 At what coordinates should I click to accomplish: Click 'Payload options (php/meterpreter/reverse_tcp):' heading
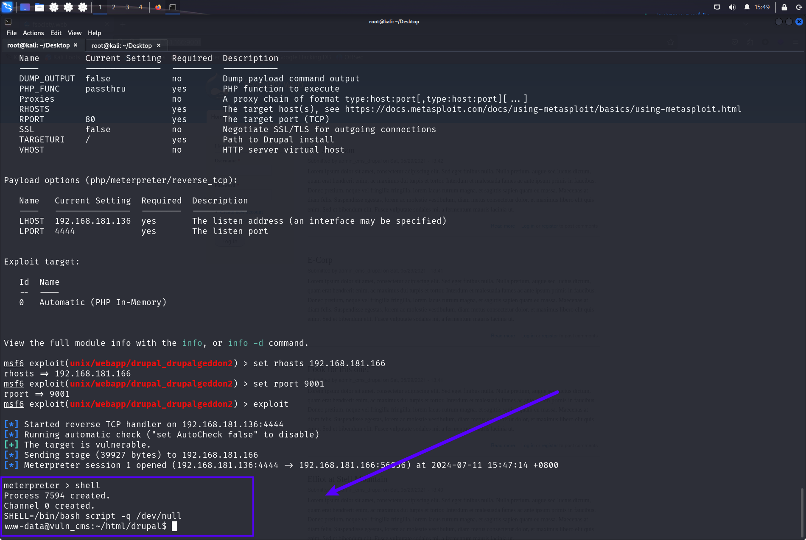point(120,180)
